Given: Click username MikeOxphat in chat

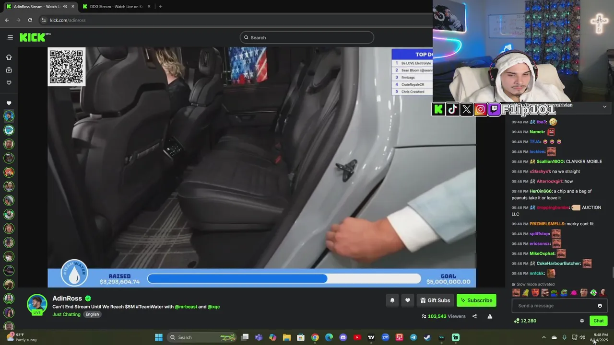Looking at the screenshot, I should [x=542, y=253].
